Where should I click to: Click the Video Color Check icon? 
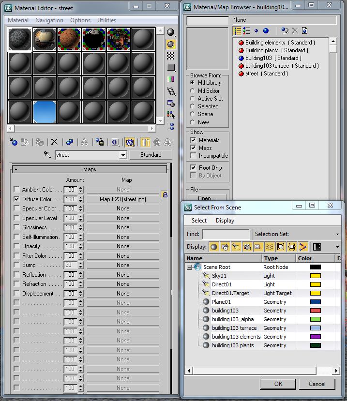point(171,79)
